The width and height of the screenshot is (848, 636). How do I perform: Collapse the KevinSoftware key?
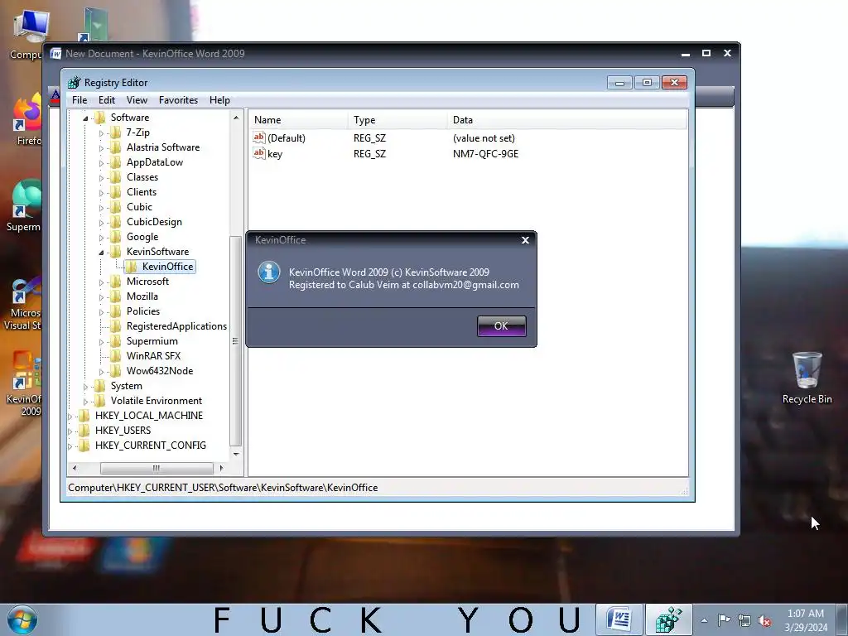coord(101,252)
